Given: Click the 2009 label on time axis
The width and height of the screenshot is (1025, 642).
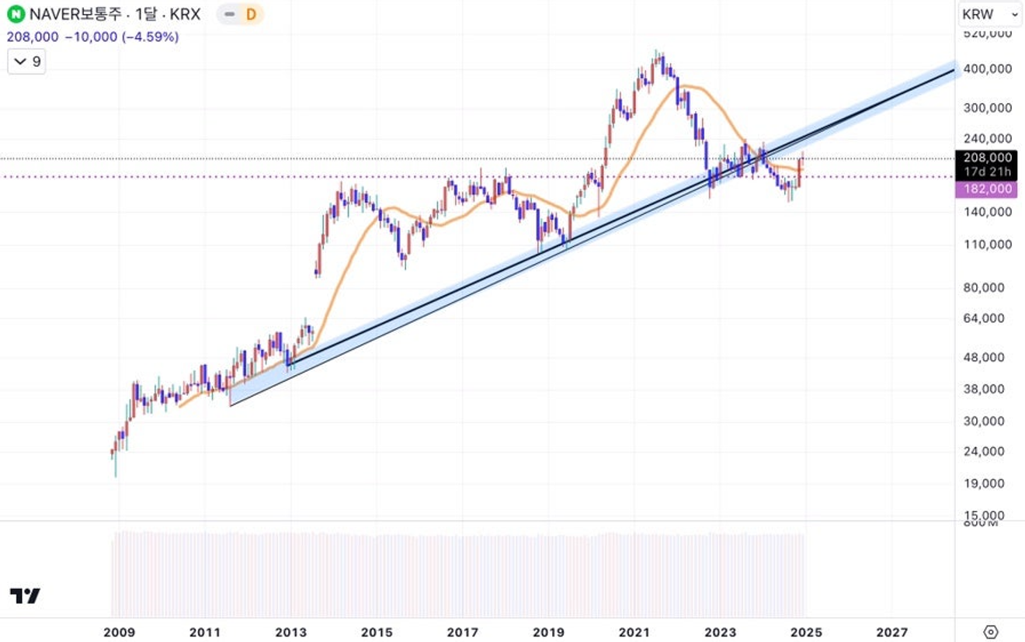Looking at the screenshot, I should (x=119, y=633).
